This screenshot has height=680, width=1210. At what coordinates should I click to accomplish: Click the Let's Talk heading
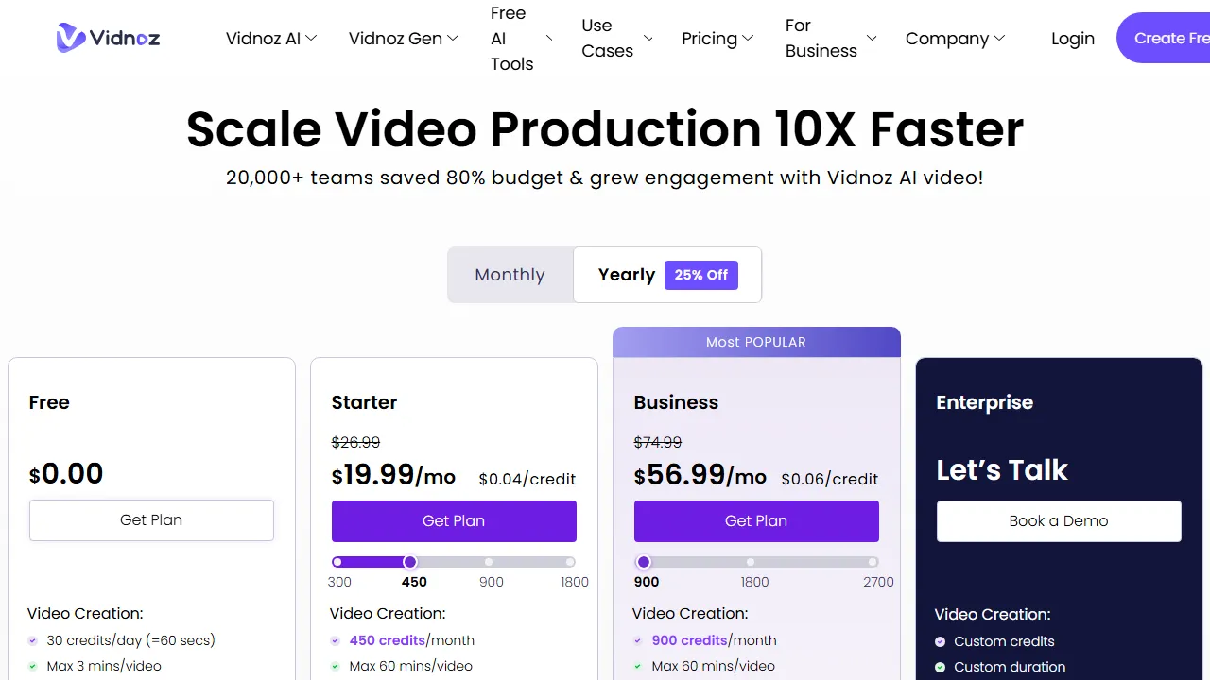coord(1002,470)
